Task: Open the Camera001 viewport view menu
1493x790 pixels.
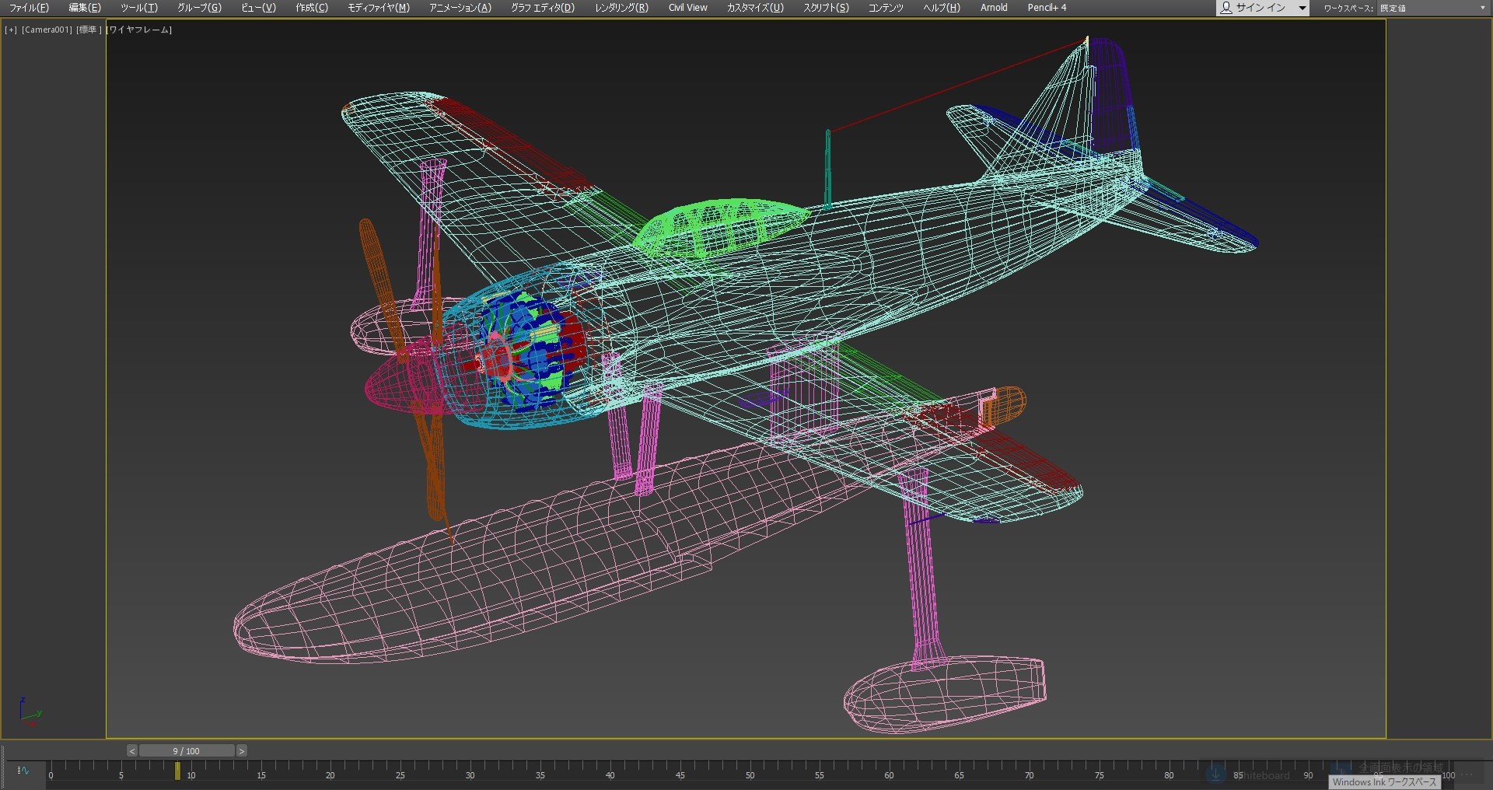Action: pyautogui.click(x=47, y=30)
